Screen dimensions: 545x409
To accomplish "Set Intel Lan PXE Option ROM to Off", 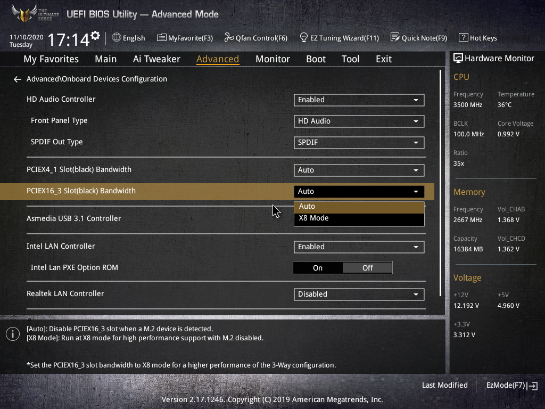I will pyautogui.click(x=367, y=268).
